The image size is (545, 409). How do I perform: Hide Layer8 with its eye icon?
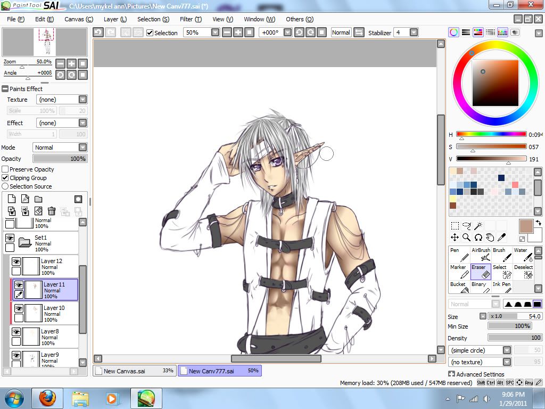pos(16,332)
